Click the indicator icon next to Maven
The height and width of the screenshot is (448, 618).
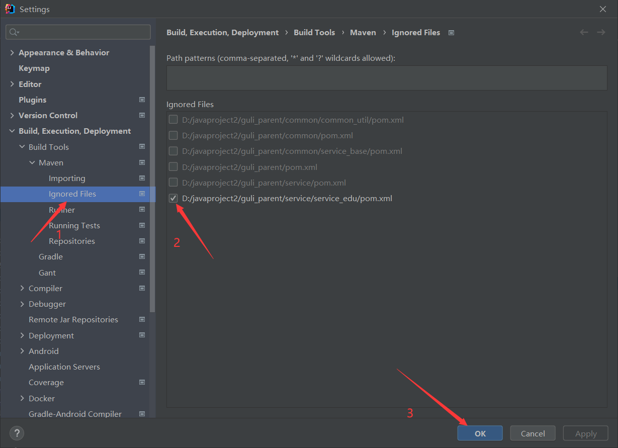pos(142,162)
